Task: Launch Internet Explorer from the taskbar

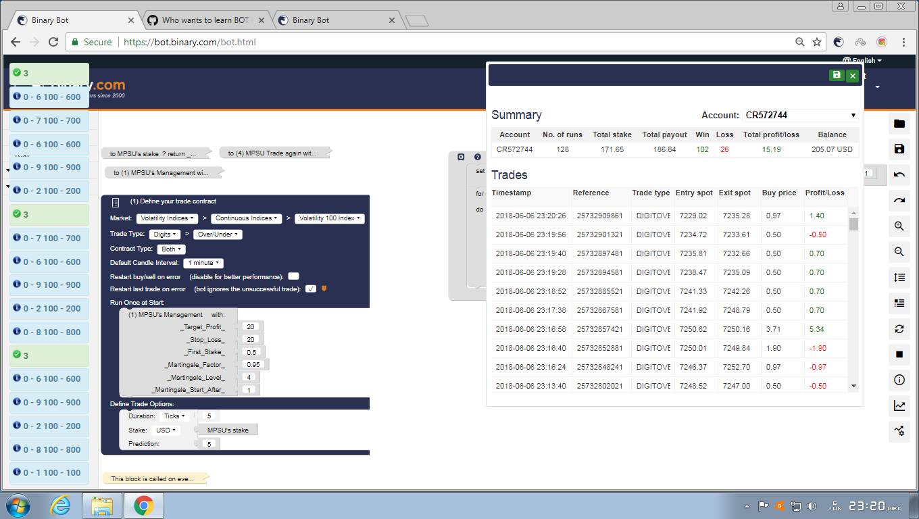Action: [x=60, y=505]
